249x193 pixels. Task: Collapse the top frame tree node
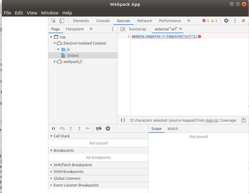click(51, 37)
